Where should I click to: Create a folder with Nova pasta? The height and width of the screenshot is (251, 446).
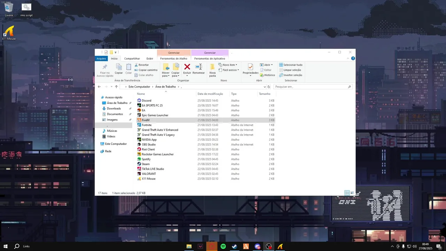pos(213,70)
